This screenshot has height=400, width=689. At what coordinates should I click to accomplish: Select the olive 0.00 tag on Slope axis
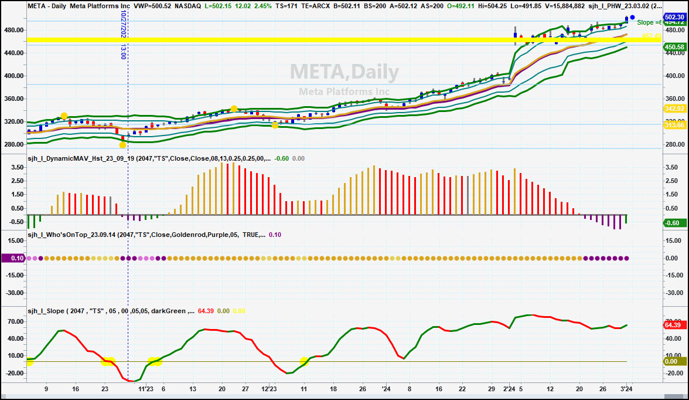[674, 362]
